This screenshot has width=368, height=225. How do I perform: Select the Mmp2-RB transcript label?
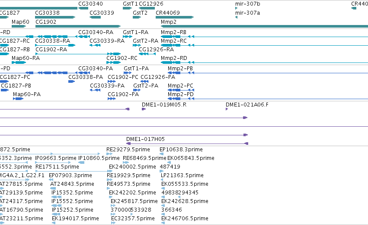(x=174, y=32)
